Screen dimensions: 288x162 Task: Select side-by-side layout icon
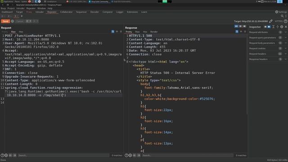point(236,27)
